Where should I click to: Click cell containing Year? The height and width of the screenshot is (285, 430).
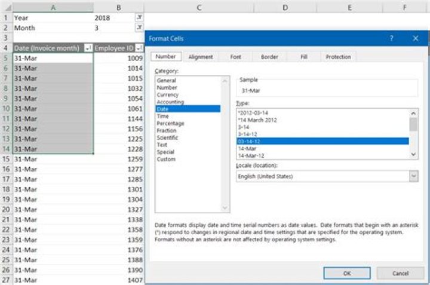point(53,18)
